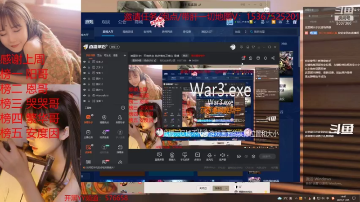
Task: Open the 房管助手 tool
Action: pos(120,119)
